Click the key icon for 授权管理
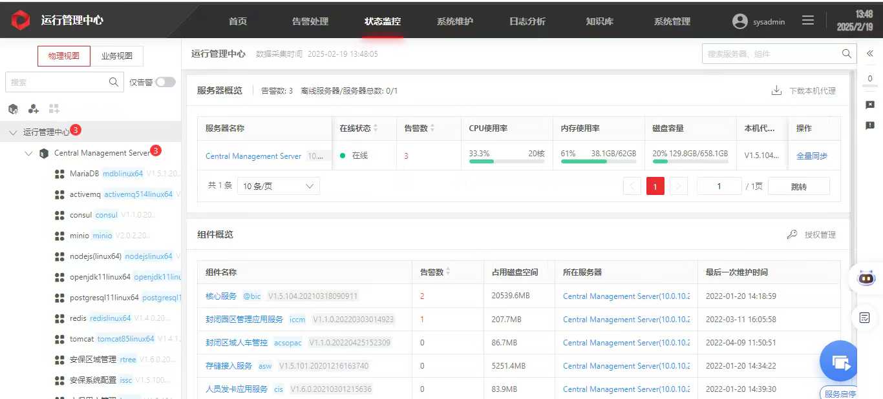 (792, 234)
